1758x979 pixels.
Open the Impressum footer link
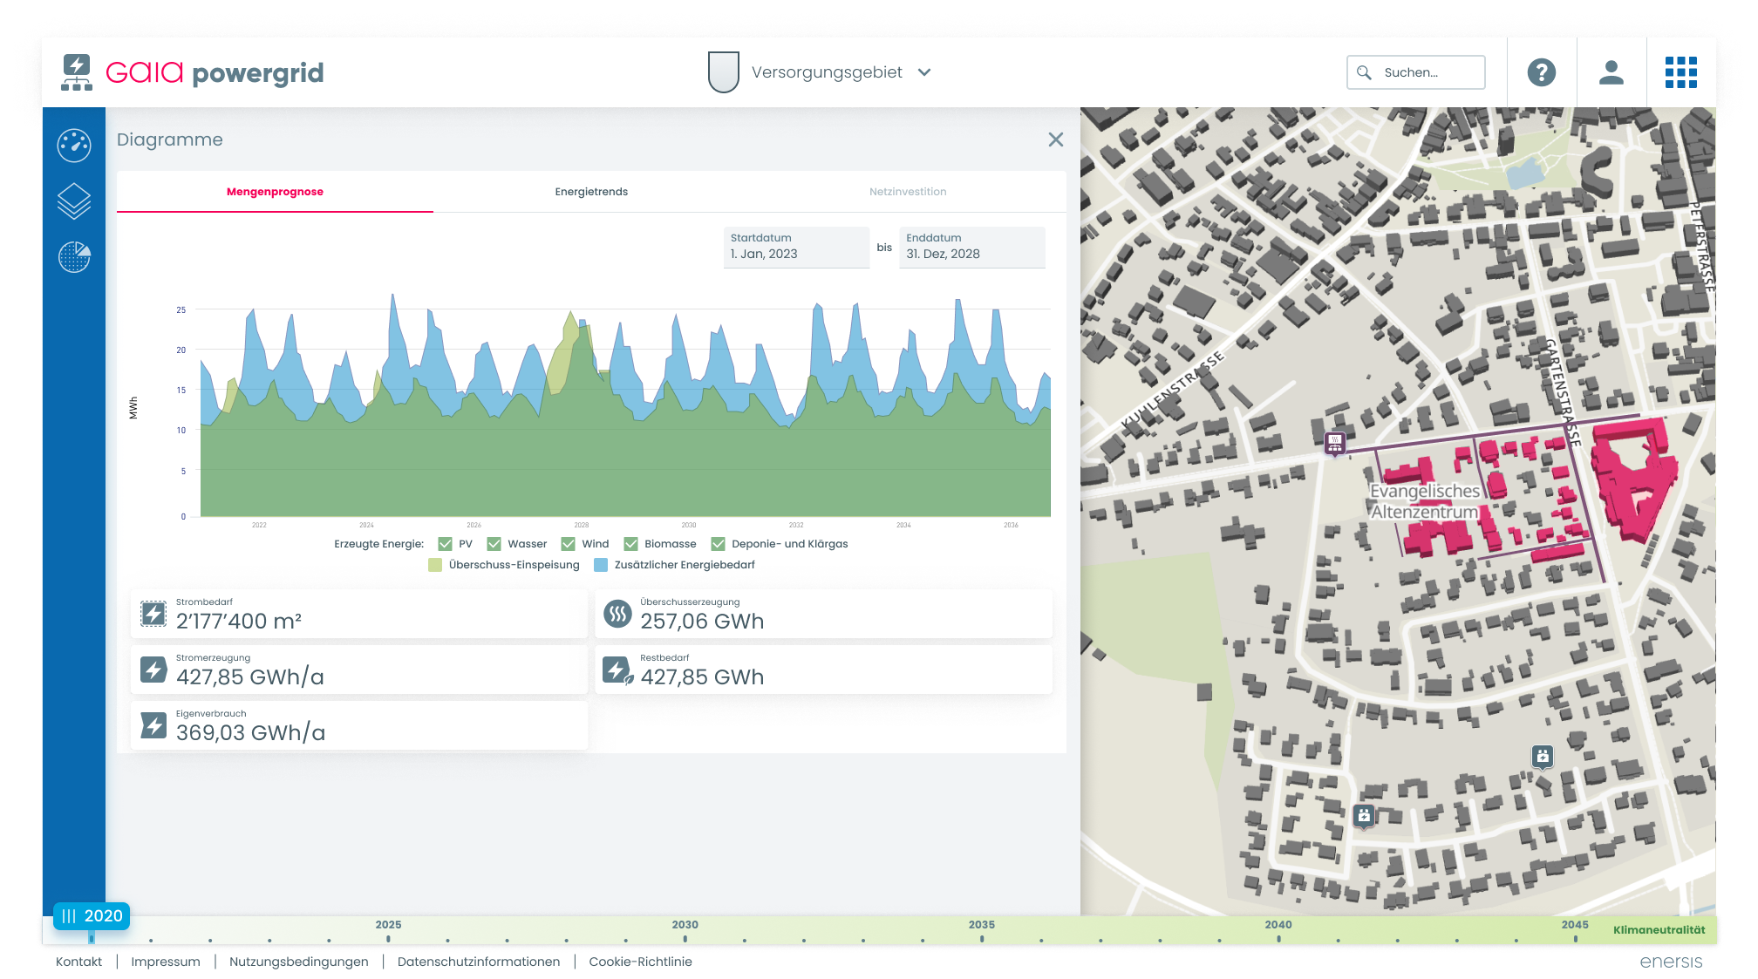[166, 962]
